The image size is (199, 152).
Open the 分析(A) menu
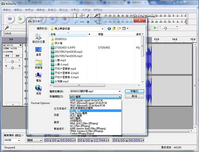click(87, 10)
